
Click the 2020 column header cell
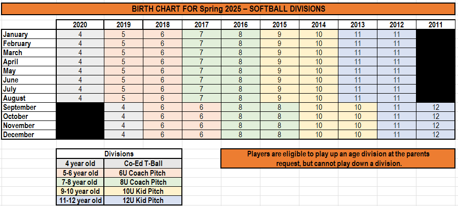(80, 25)
